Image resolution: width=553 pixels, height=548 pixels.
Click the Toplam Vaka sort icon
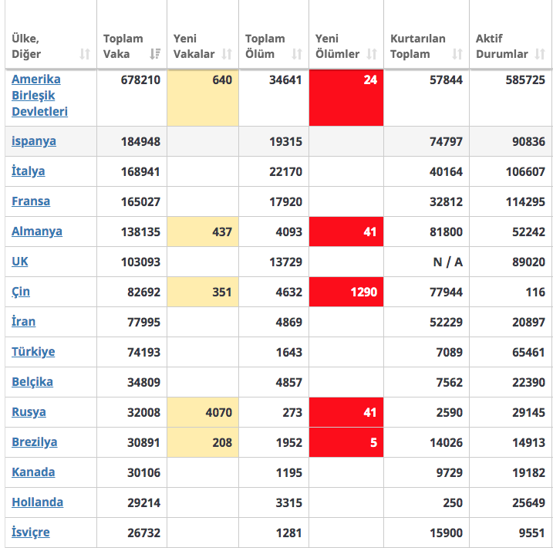point(155,54)
